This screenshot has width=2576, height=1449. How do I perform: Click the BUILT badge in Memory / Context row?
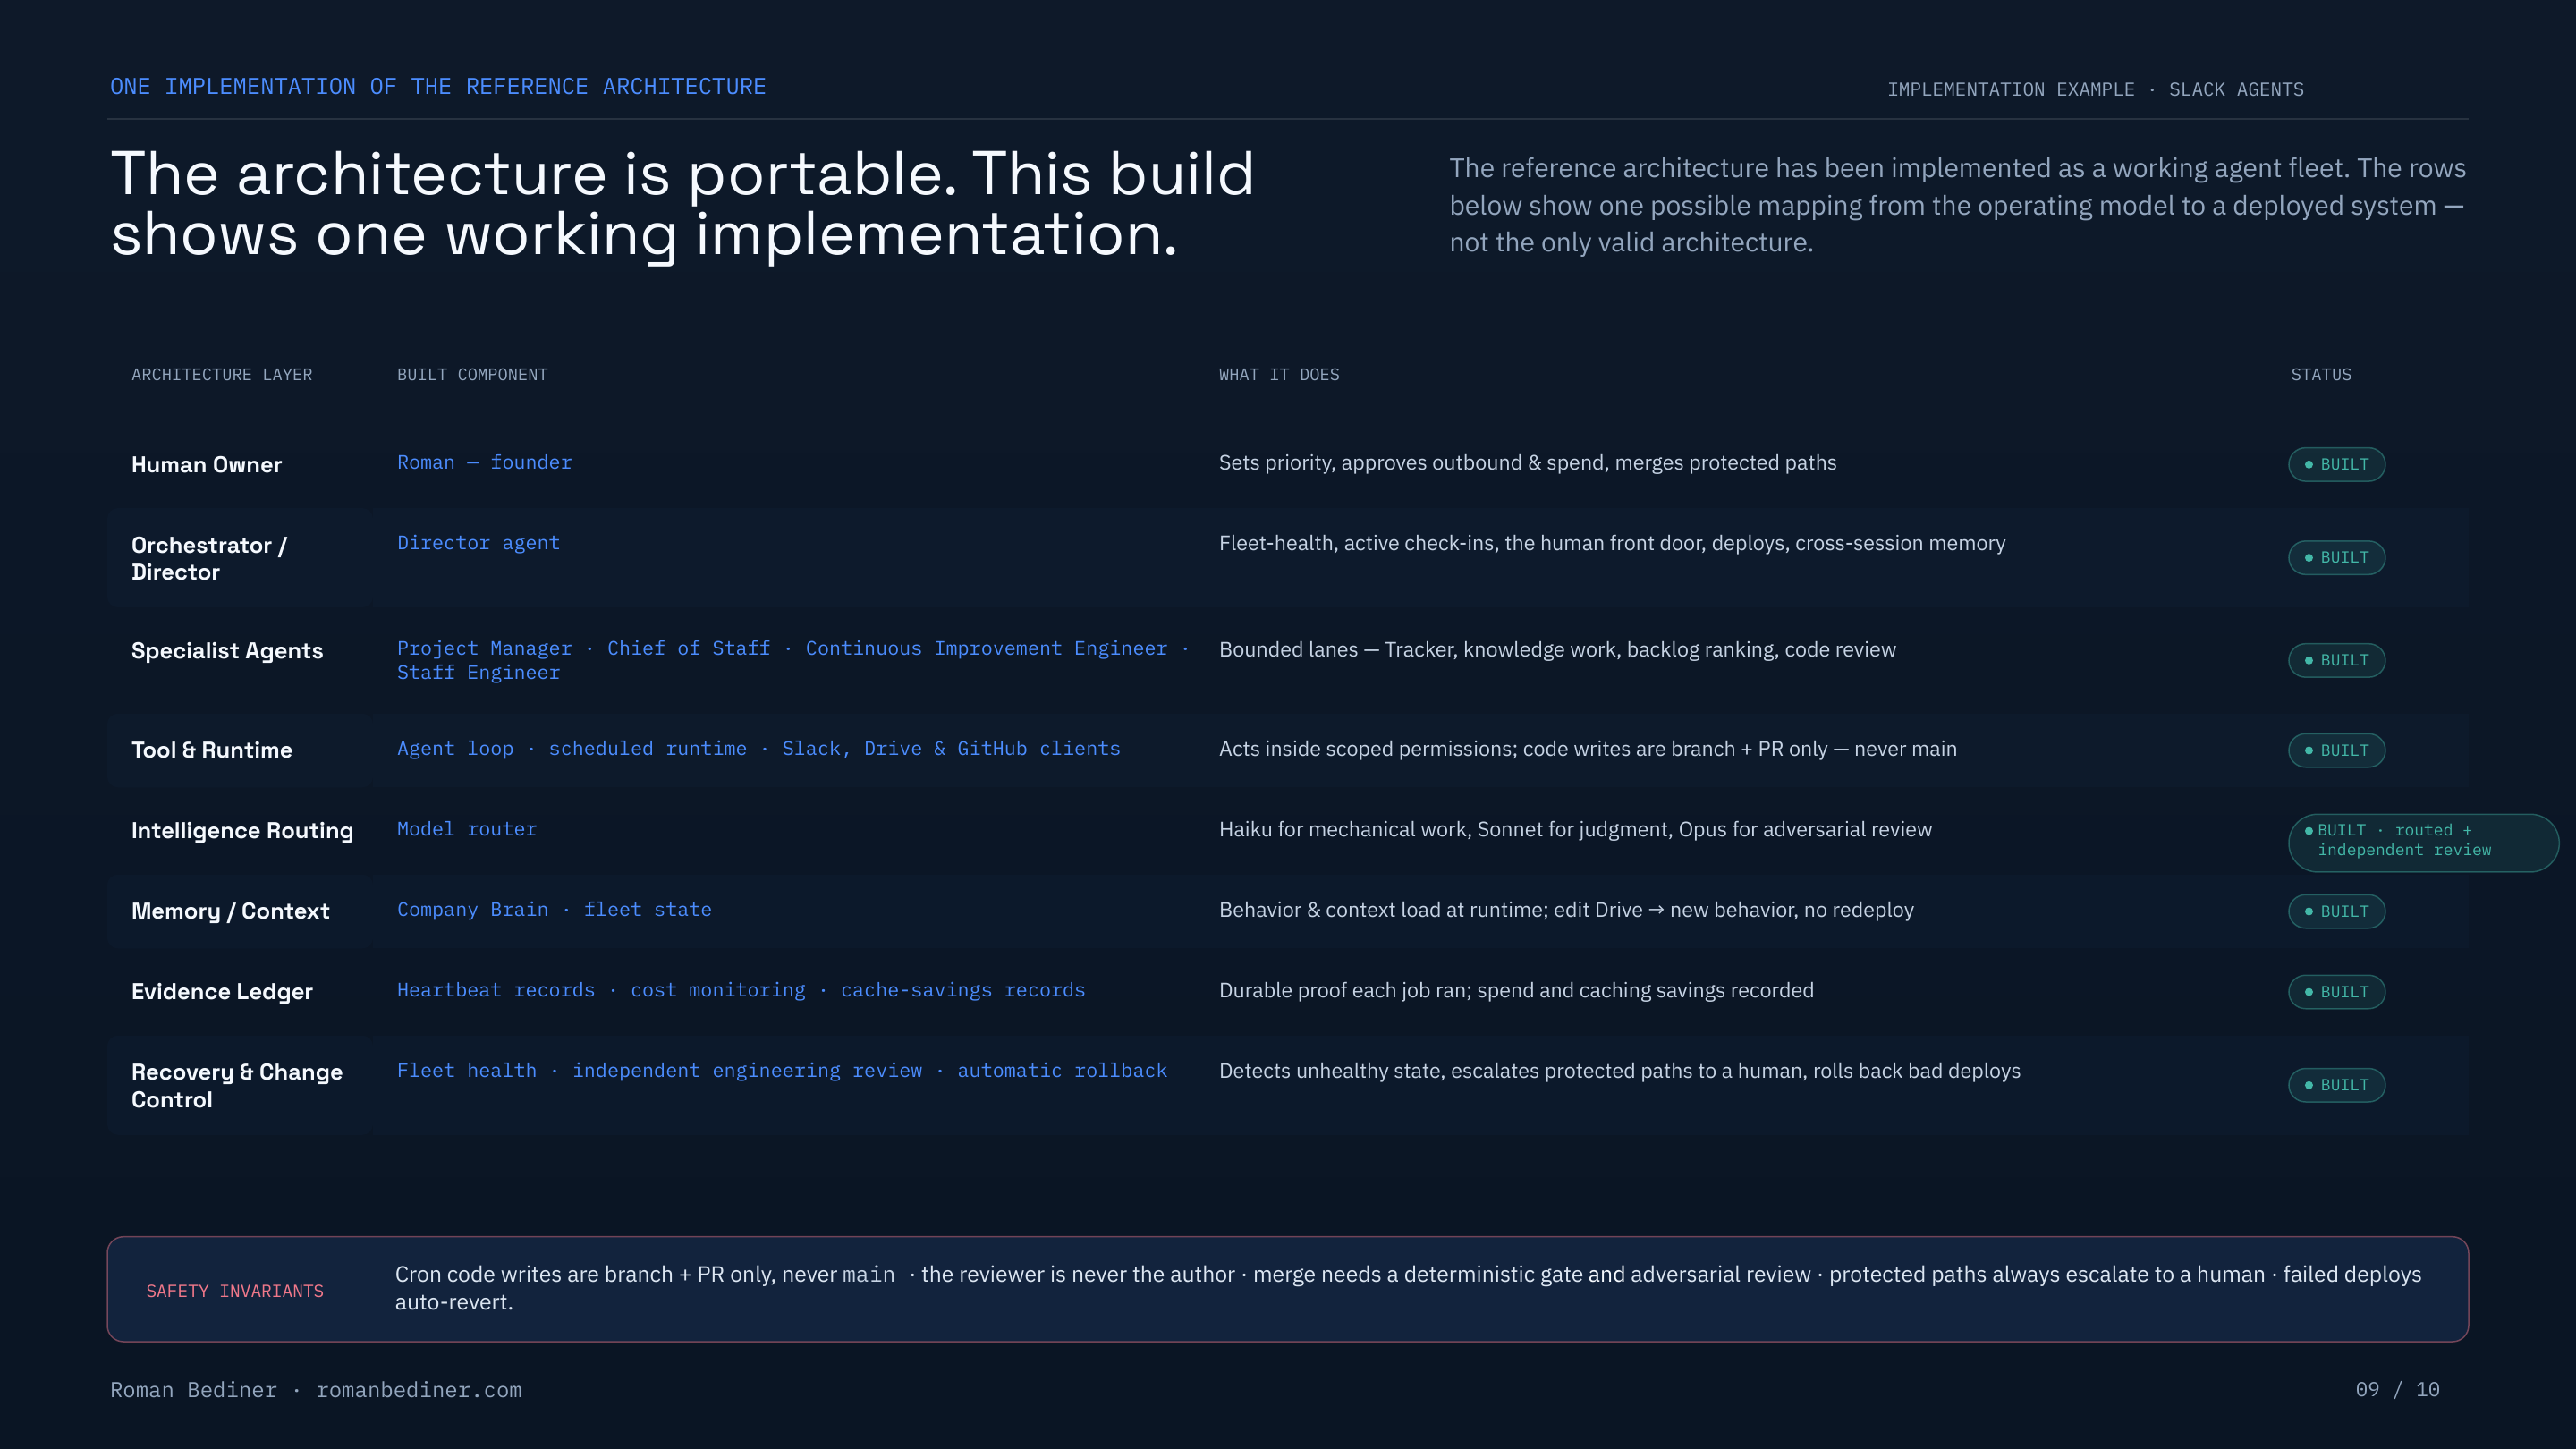coord(2336,911)
